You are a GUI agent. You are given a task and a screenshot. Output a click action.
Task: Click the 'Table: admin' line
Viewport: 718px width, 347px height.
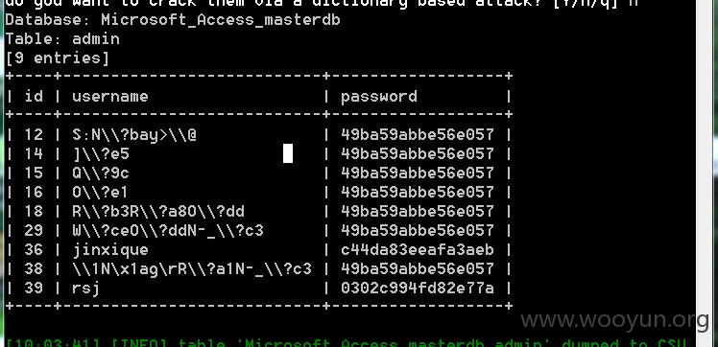(62, 39)
